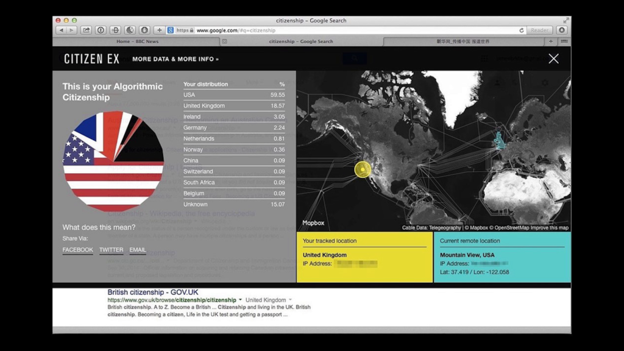The image size is (624, 351).
Task: Open MORE DATA & MORE INFO link
Action: tap(175, 59)
